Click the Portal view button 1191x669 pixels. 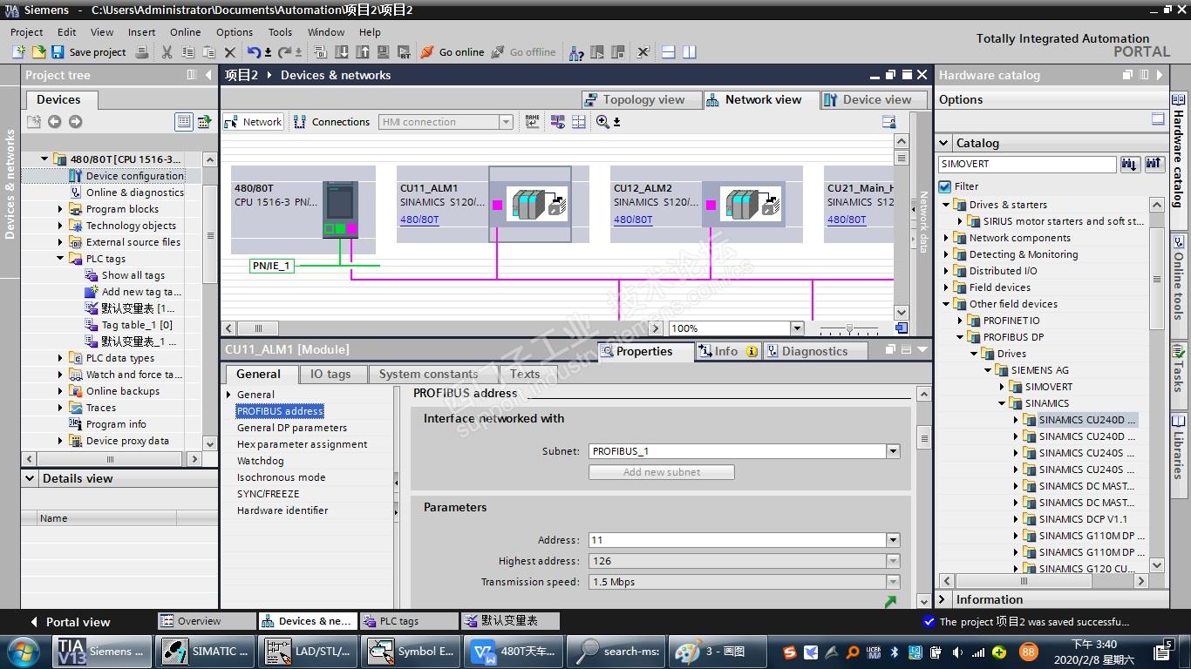[69, 622]
